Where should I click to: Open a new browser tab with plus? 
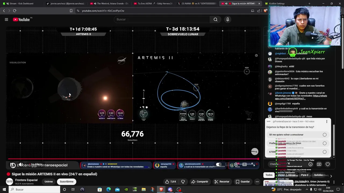[x=309, y=3]
